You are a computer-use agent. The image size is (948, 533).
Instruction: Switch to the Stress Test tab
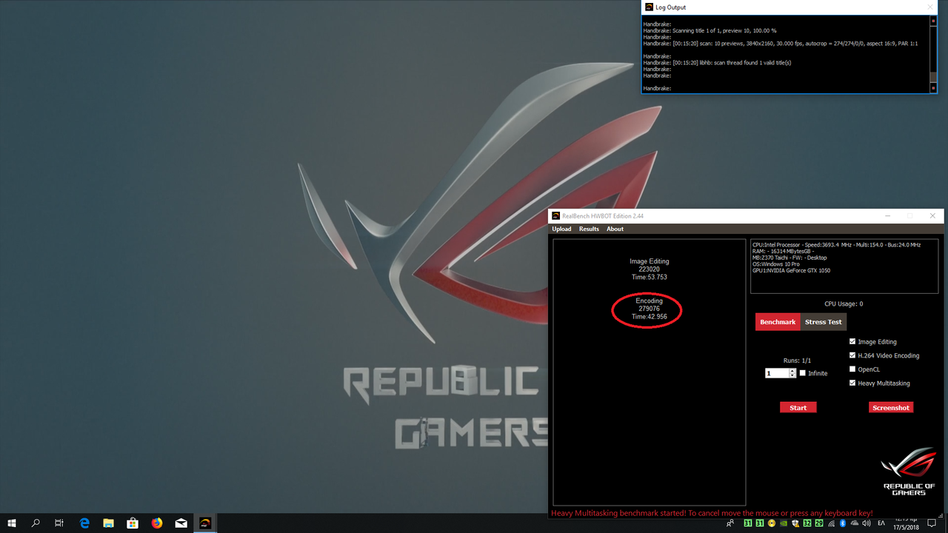[x=824, y=322]
